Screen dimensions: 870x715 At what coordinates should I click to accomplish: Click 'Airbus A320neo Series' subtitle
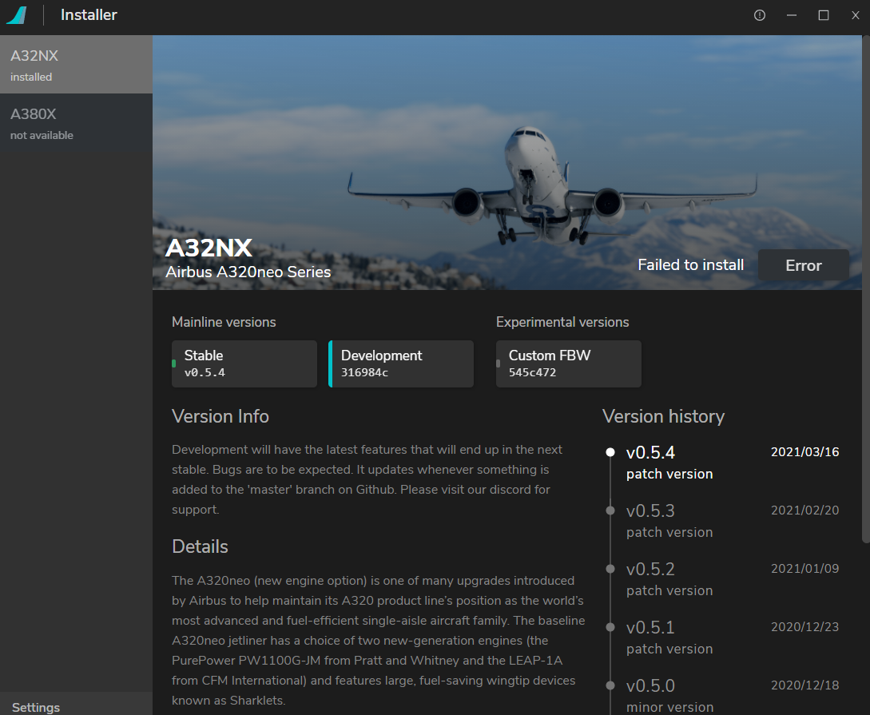248,272
